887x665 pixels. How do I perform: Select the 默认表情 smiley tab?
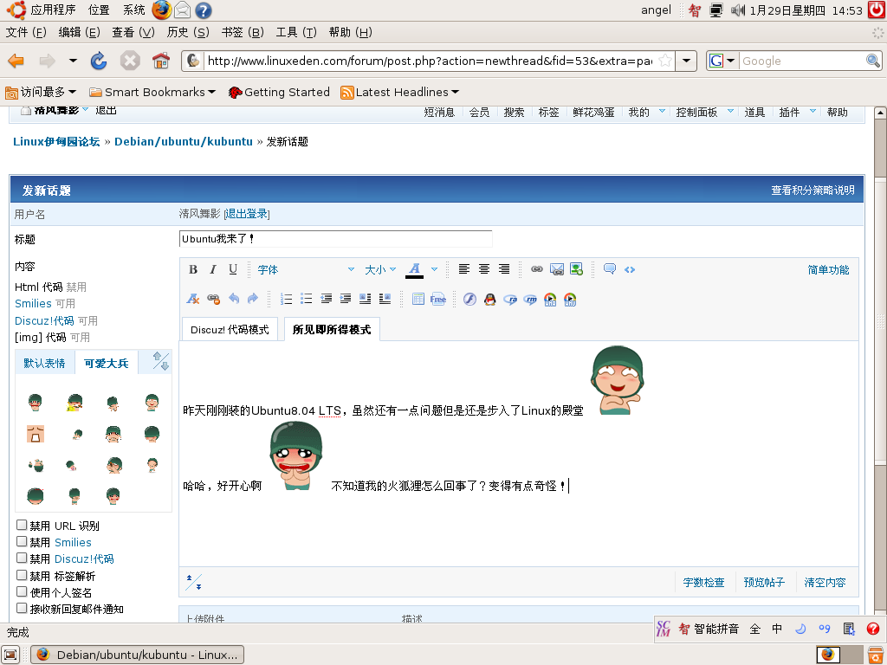click(44, 364)
